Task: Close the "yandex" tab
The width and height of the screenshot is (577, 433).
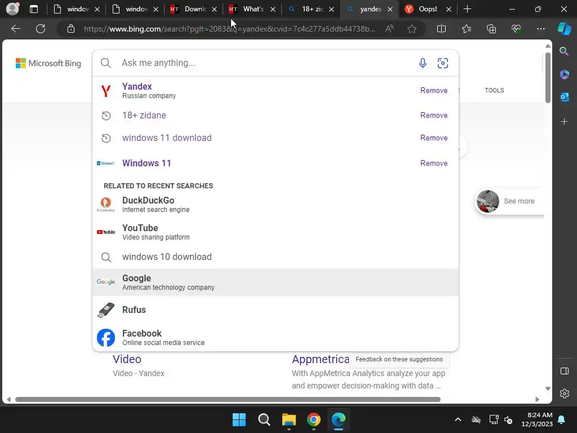Action: coord(390,9)
